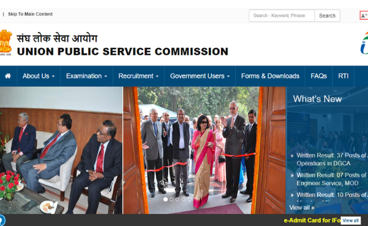Click the Home icon in navigation bar
Viewport: 368px width, 226px height.
coord(8,76)
